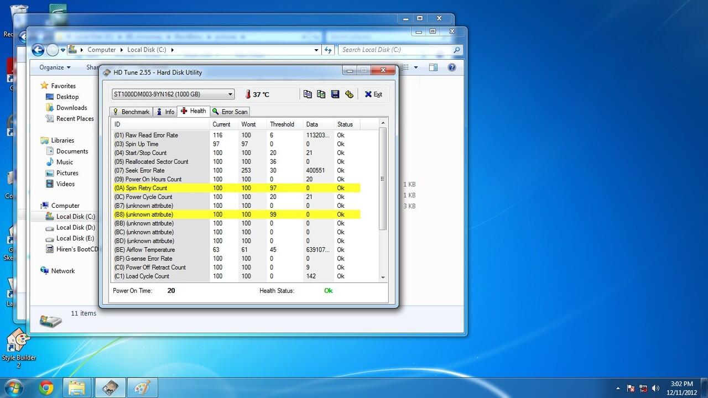Screen dimensions: 708x398
Task: Select the Reallocated Sector Count row
Action: 236,161
